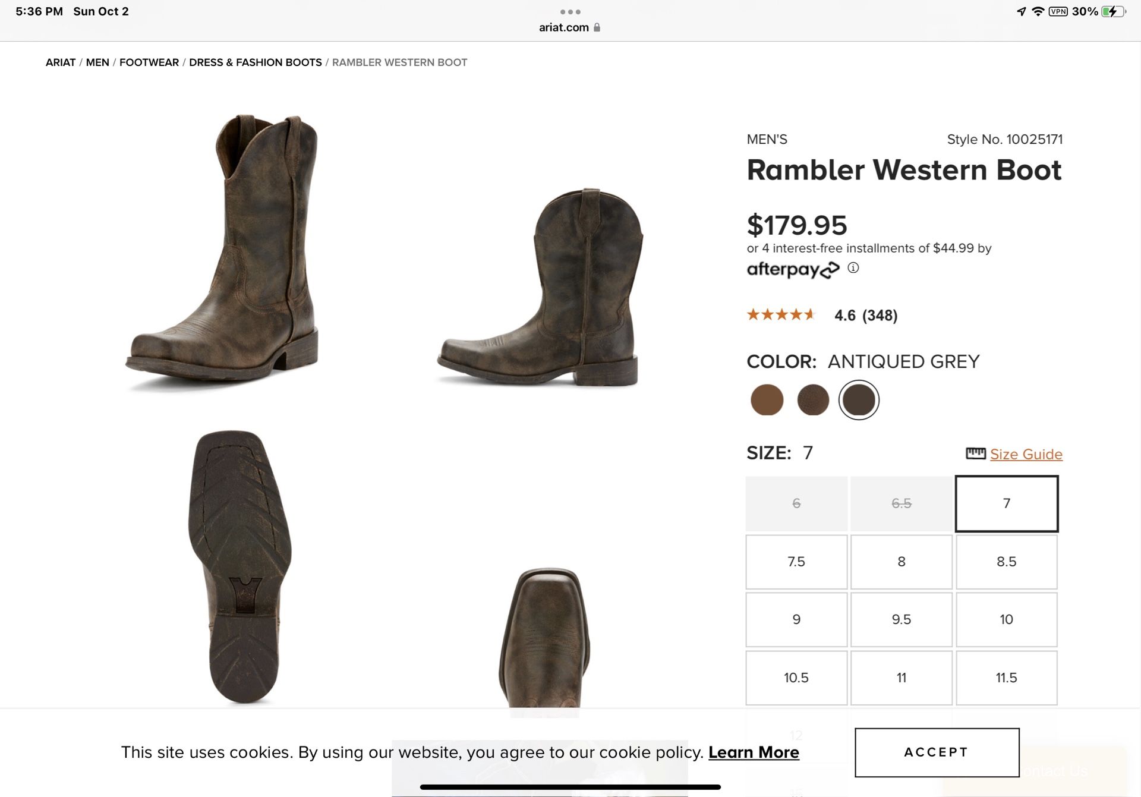This screenshot has width=1141, height=797.
Task: Click the Size Guide ruler icon
Action: point(975,453)
